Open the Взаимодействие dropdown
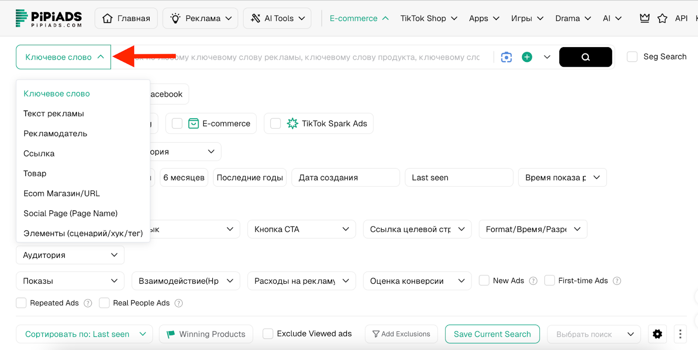The image size is (698, 350). pyautogui.click(x=186, y=281)
